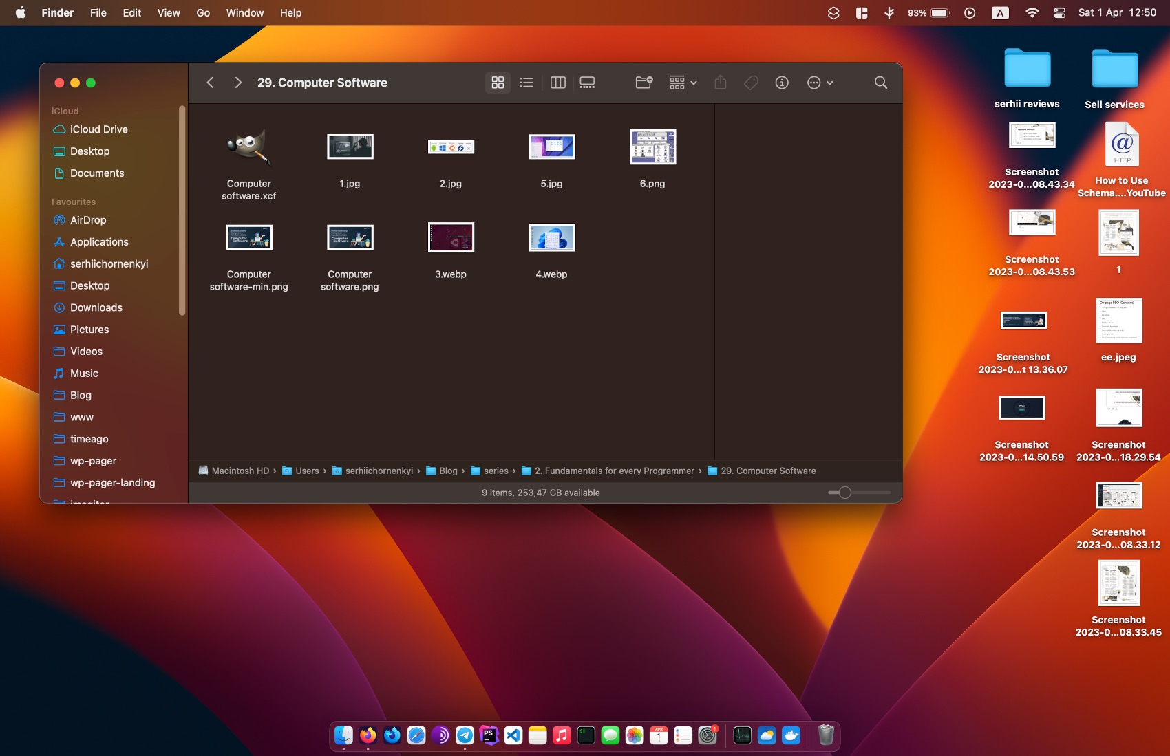Click Macintosh HD in the path bar

[x=234, y=471]
